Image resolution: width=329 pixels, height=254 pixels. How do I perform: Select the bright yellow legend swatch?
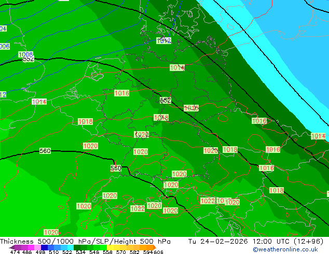(x=110, y=247)
